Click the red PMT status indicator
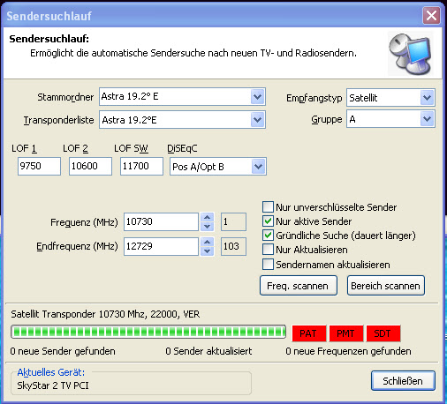 pyautogui.click(x=346, y=333)
